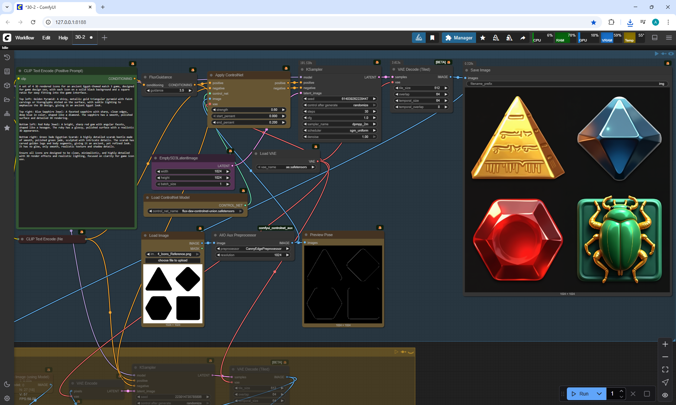Open the queue history sidebar icon
The image size is (676, 405).
tap(7, 57)
